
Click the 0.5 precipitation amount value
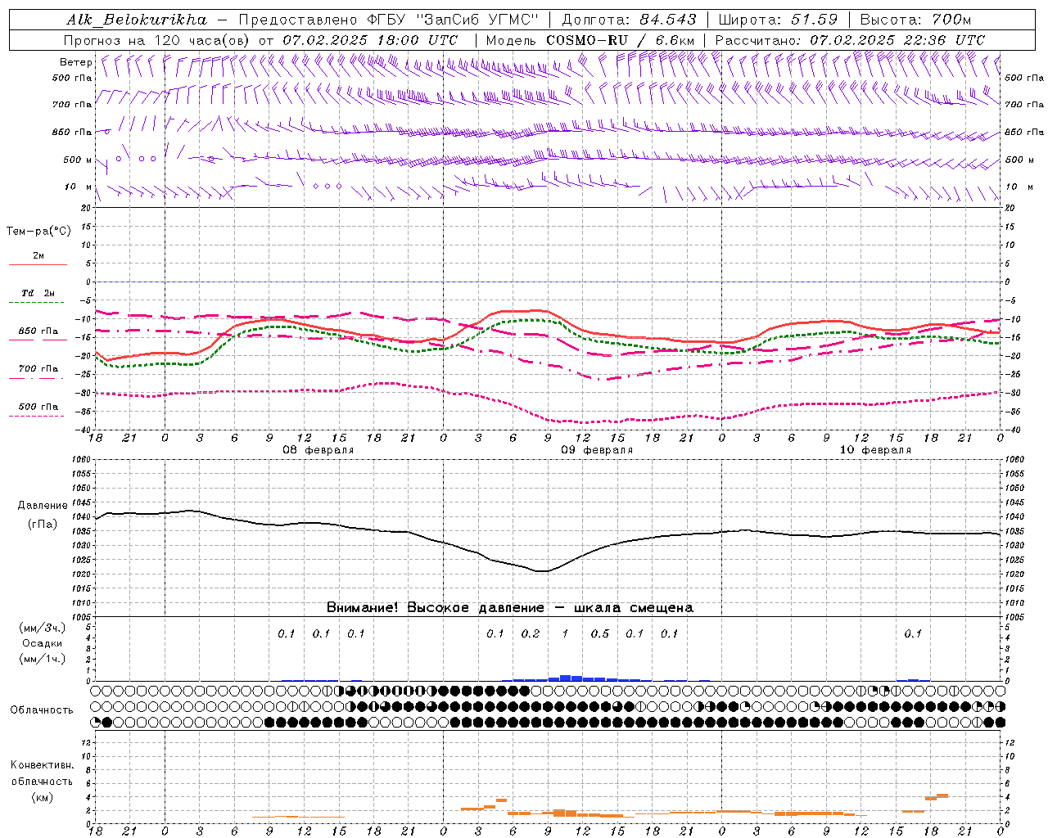tap(600, 633)
